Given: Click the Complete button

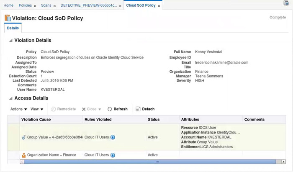Looking at the screenshot, I should click(x=278, y=18).
